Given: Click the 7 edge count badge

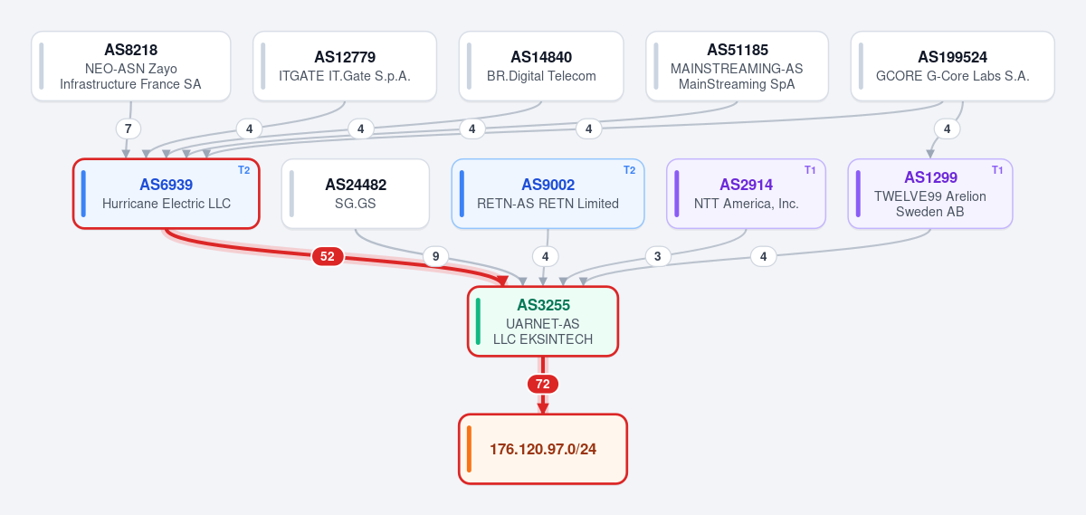Looking at the screenshot, I should click(x=129, y=129).
